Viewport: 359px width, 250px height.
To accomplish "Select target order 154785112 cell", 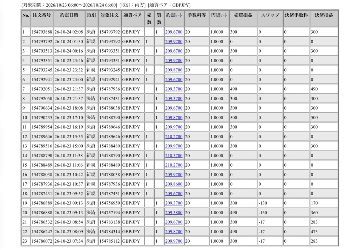I will point(110,241).
